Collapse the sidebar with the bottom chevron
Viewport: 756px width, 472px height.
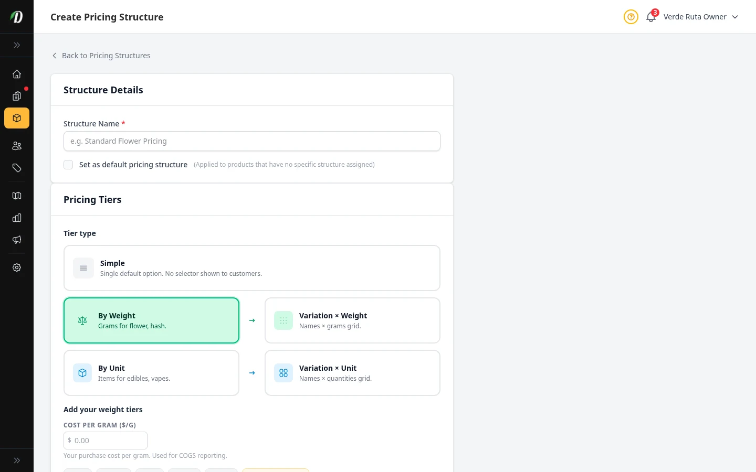pos(17,460)
